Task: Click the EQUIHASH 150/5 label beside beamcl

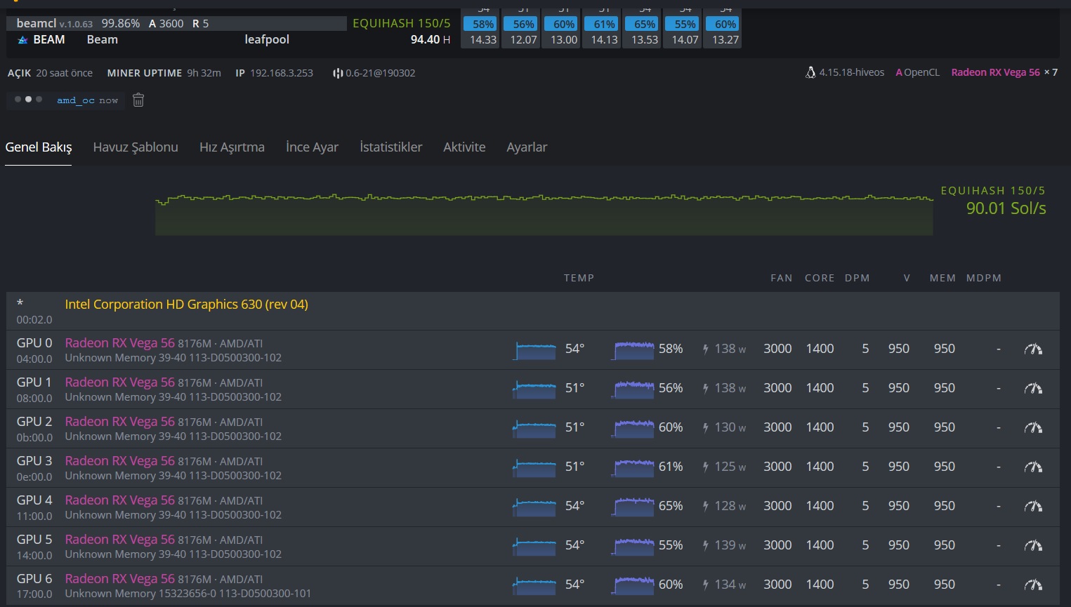Action: coord(402,23)
